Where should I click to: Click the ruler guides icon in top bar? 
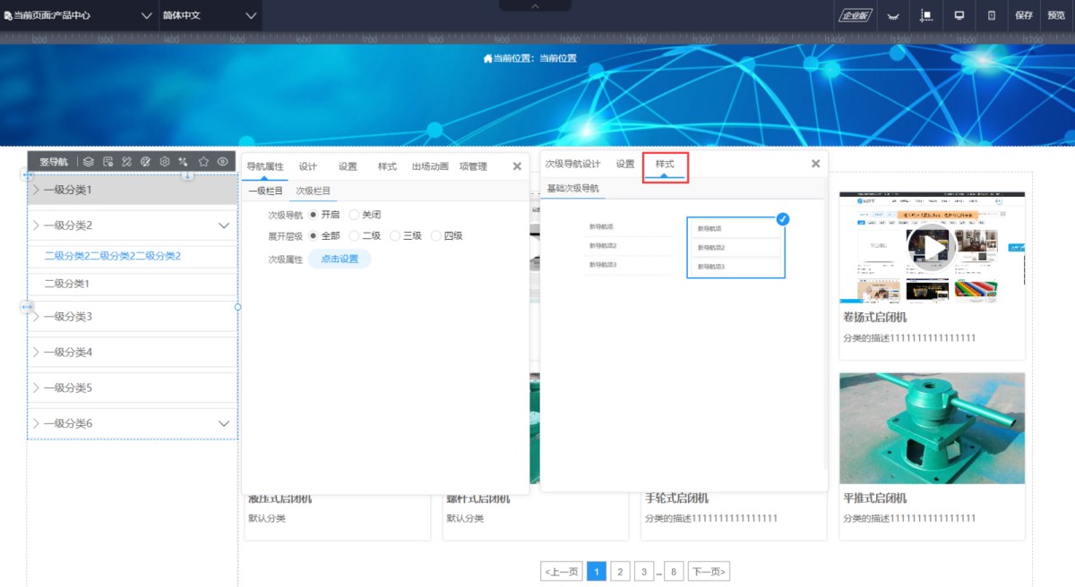tap(926, 15)
